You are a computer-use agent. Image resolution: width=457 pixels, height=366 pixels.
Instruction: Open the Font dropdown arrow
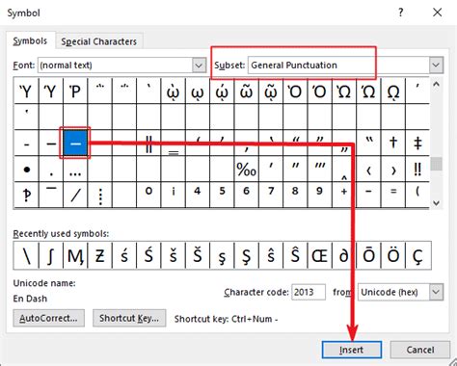(199, 65)
